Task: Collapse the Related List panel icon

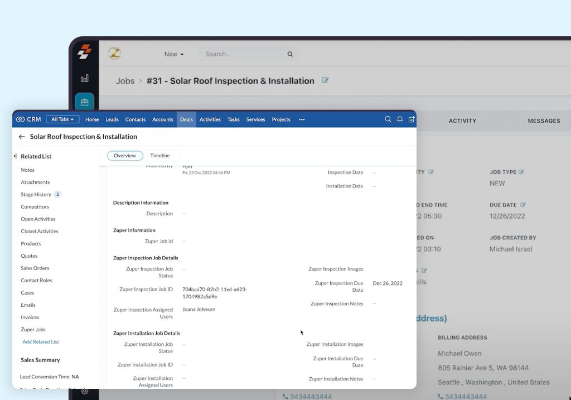Action: 15,156
